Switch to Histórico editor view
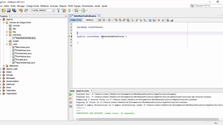Screen dimensions: 223x125 [x=90, y=20]
